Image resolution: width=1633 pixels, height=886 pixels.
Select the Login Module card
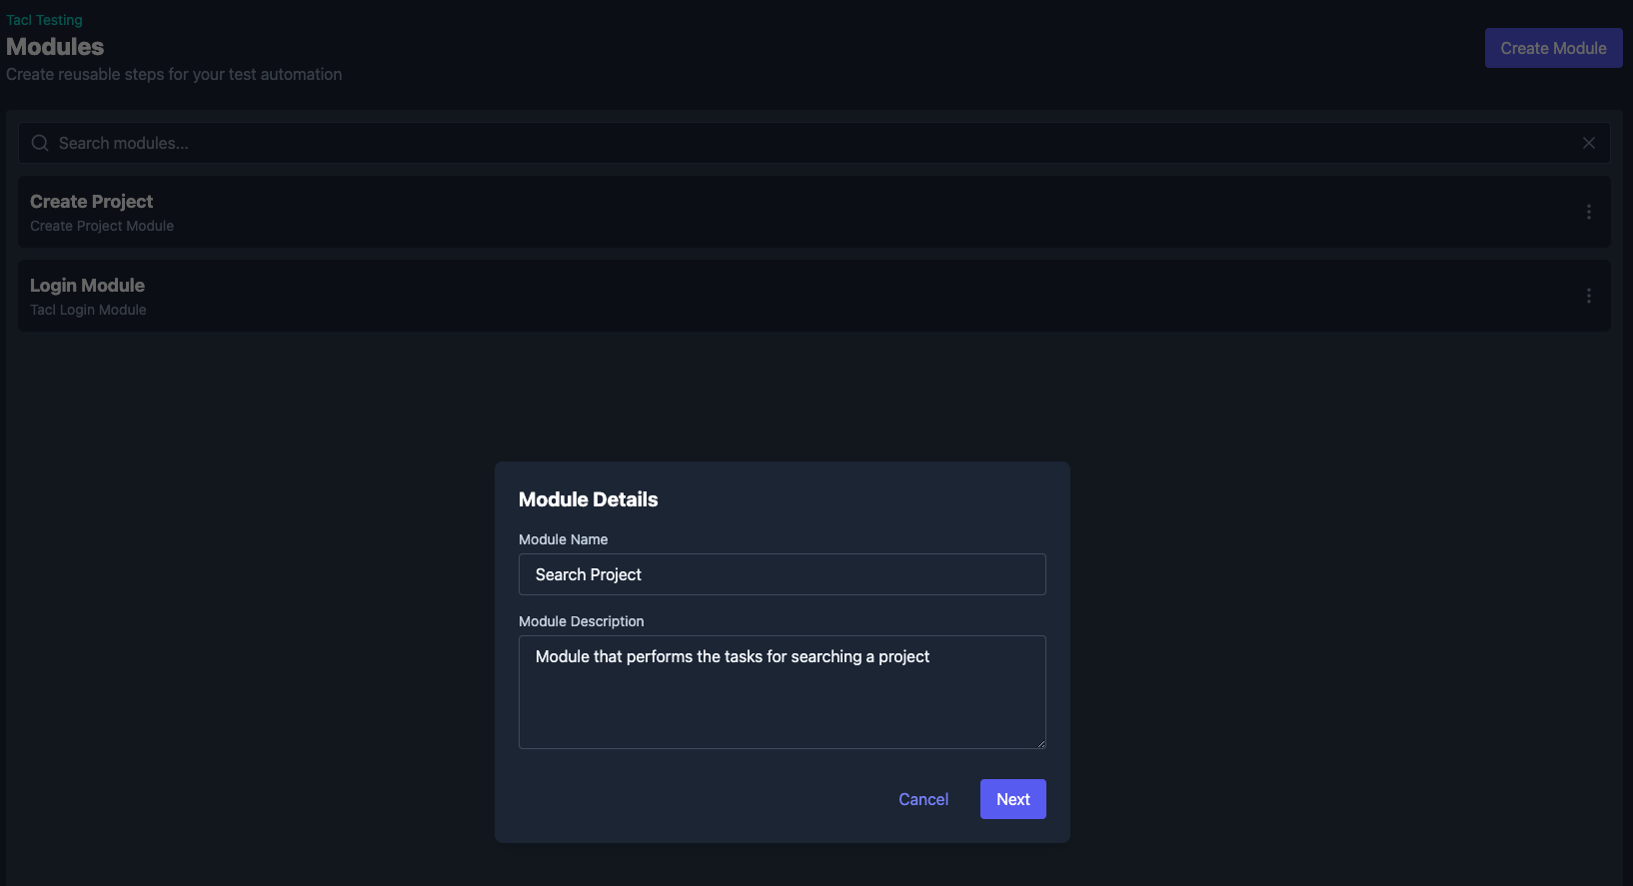(814, 296)
